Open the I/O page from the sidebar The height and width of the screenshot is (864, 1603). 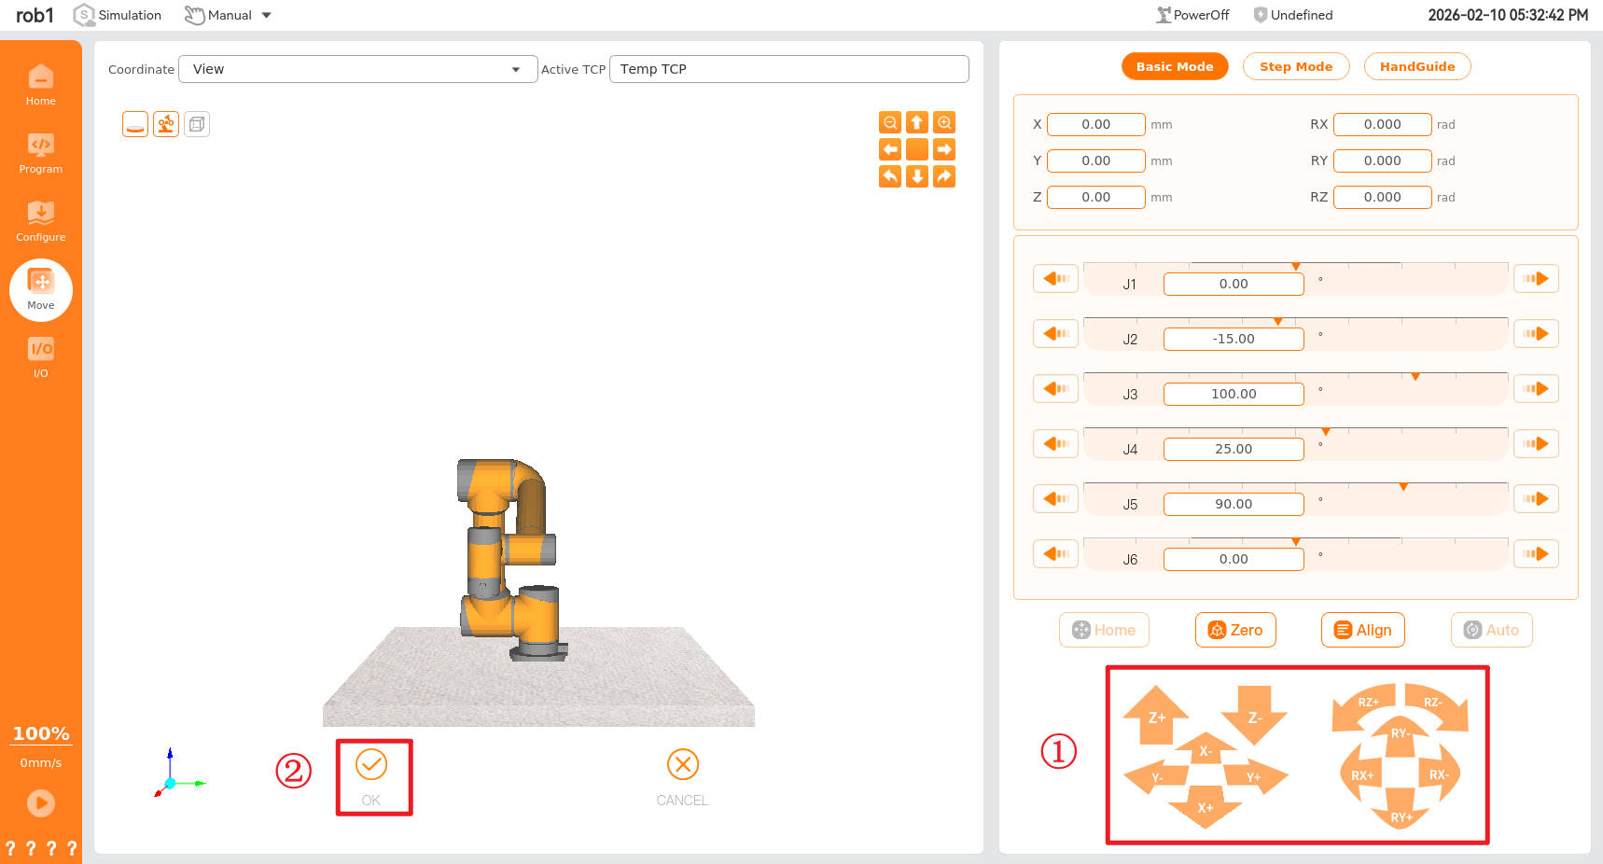(x=40, y=357)
